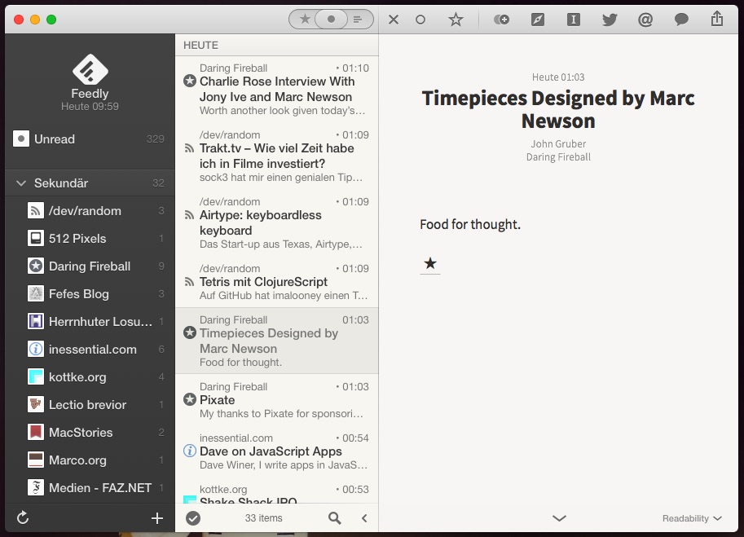Open Trakt.tv article in list
This screenshot has width=744, height=537.
pos(276,156)
